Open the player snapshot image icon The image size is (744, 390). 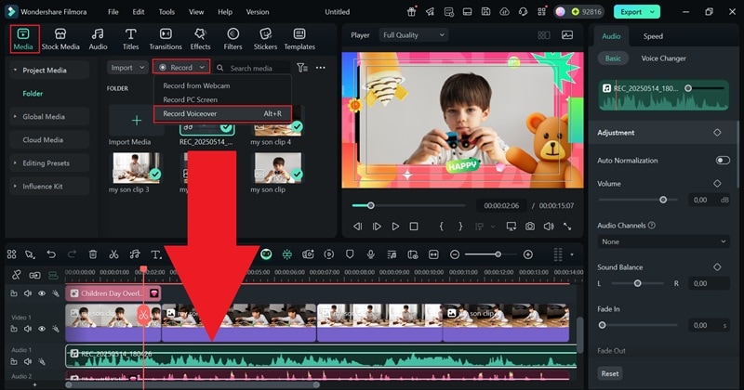pos(567,35)
